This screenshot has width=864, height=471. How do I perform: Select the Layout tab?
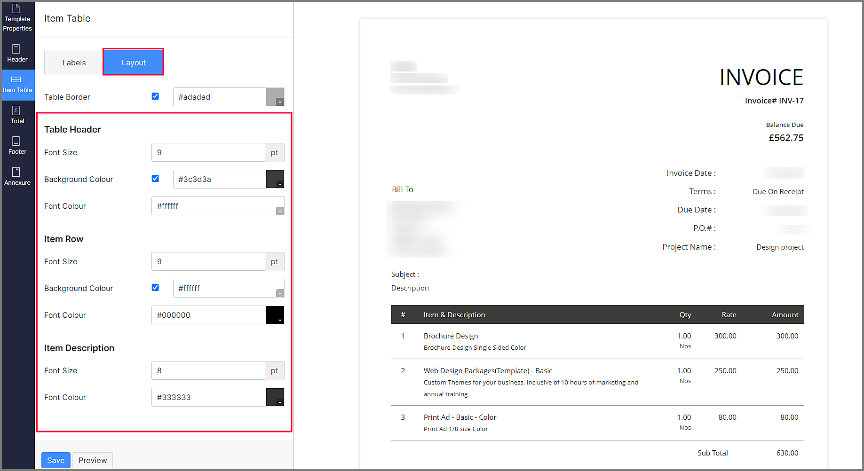click(x=134, y=62)
